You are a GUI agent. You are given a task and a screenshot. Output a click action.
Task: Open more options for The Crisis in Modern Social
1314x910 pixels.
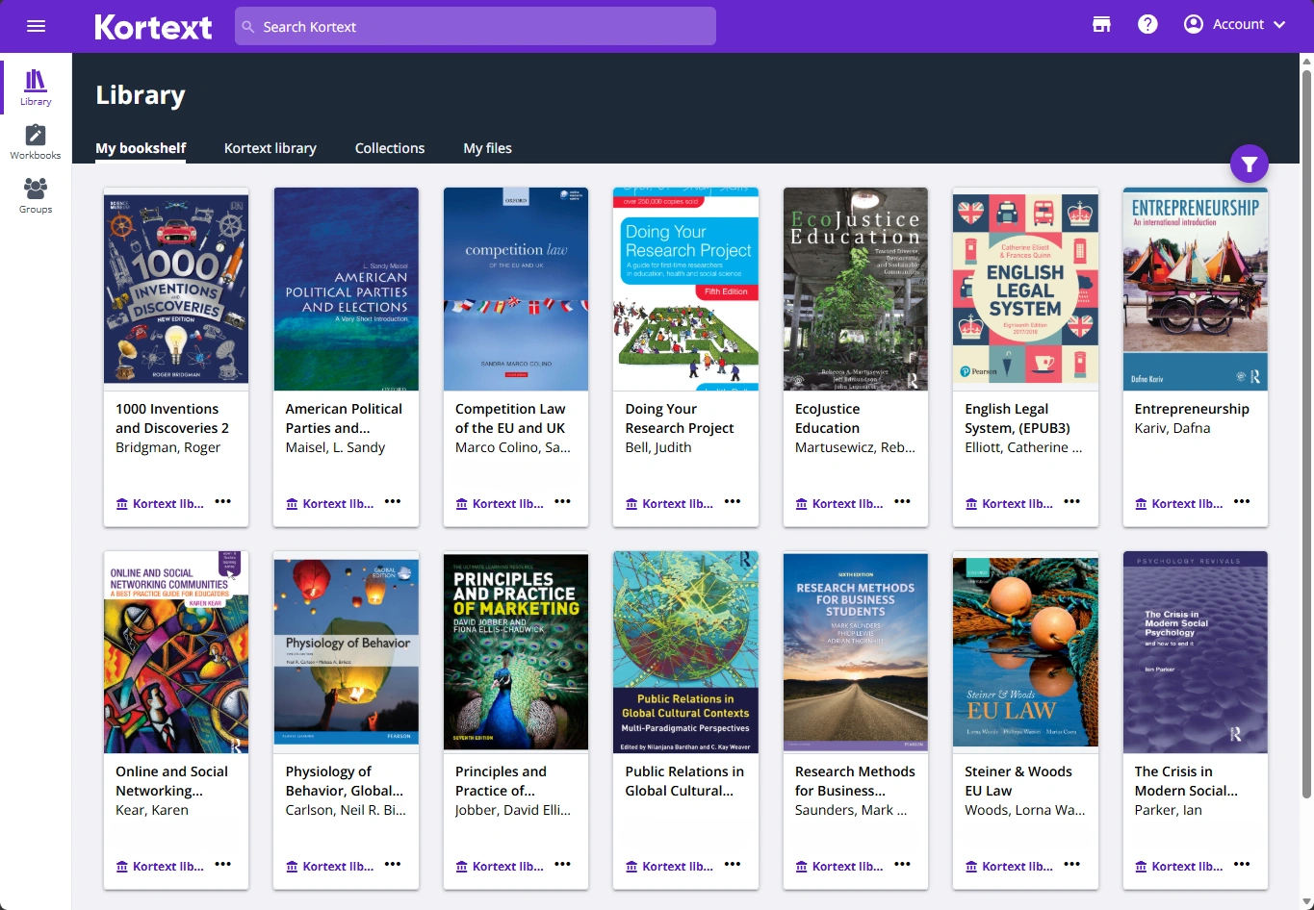coord(1242,865)
